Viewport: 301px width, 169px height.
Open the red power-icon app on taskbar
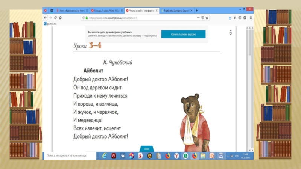coord(114,156)
